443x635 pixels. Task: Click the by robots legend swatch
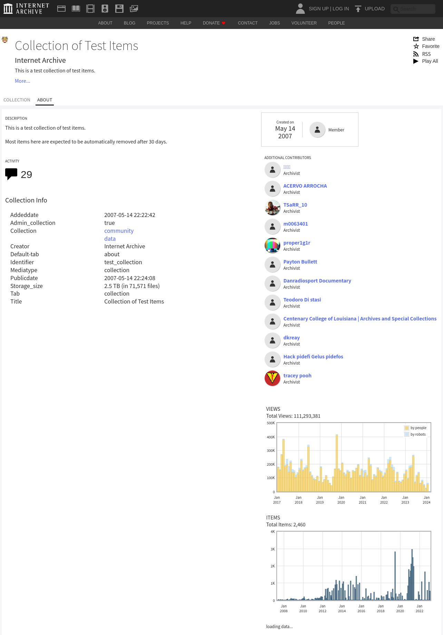407,435
